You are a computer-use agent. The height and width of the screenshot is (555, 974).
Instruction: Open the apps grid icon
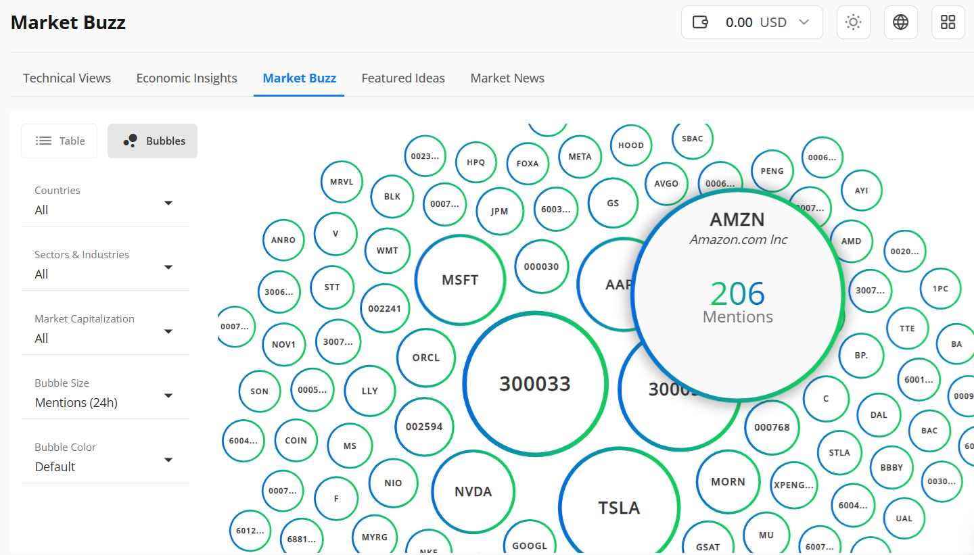tap(948, 22)
